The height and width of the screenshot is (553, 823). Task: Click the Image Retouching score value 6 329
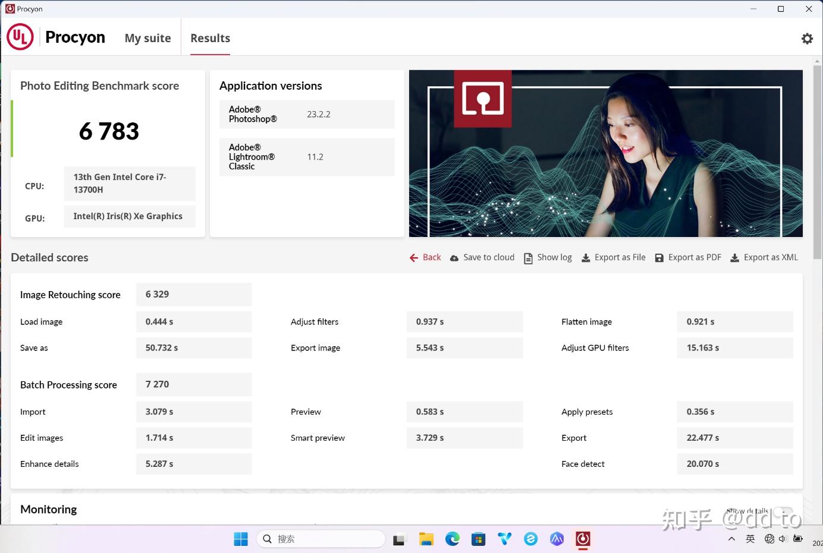point(194,294)
